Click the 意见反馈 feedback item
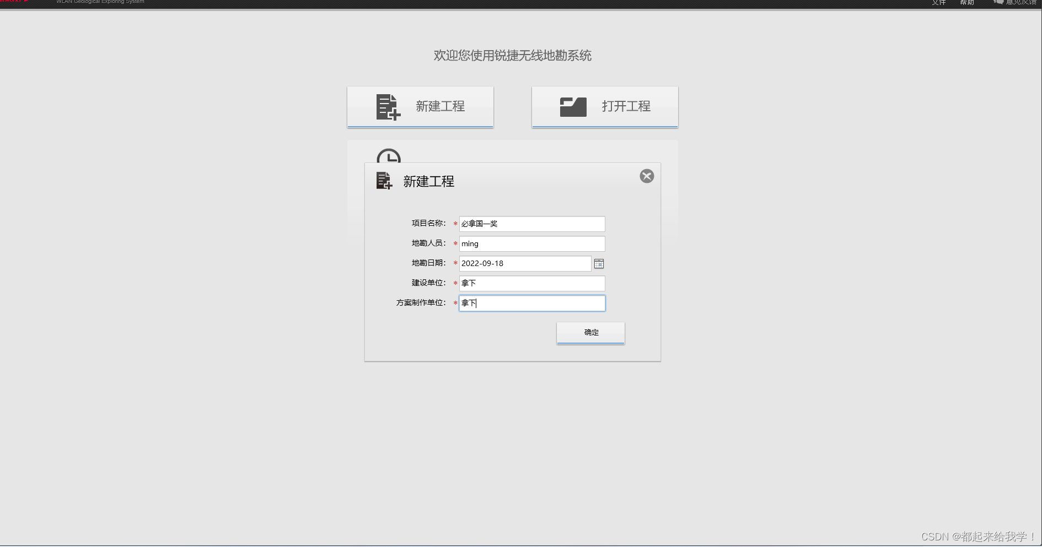The image size is (1042, 547). pos(1015,3)
